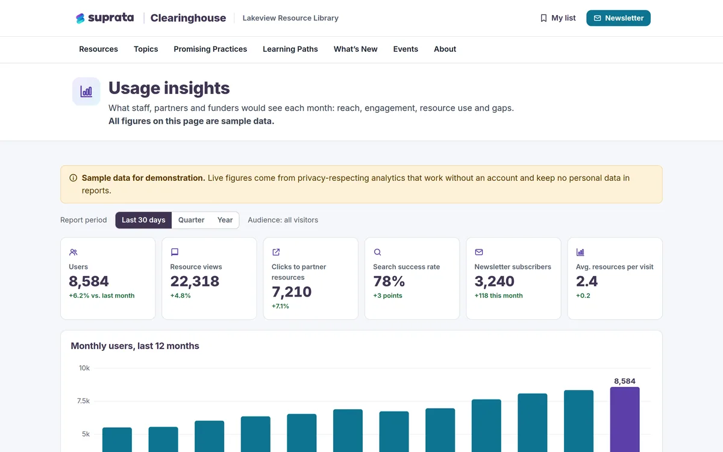Click '+7.1%' under partner clicks
The width and height of the screenshot is (723, 452).
point(281,306)
